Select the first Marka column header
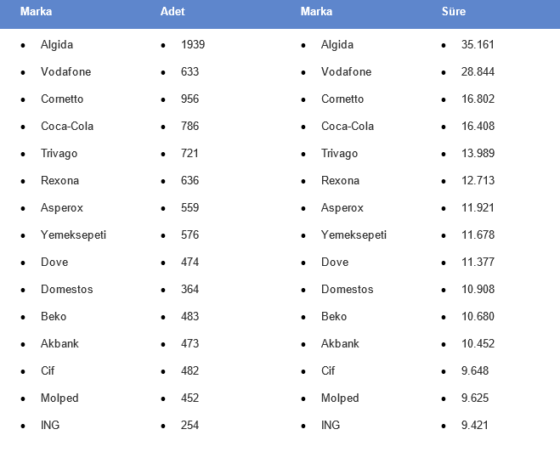This screenshot has height=452, width=560. tap(36, 11)
